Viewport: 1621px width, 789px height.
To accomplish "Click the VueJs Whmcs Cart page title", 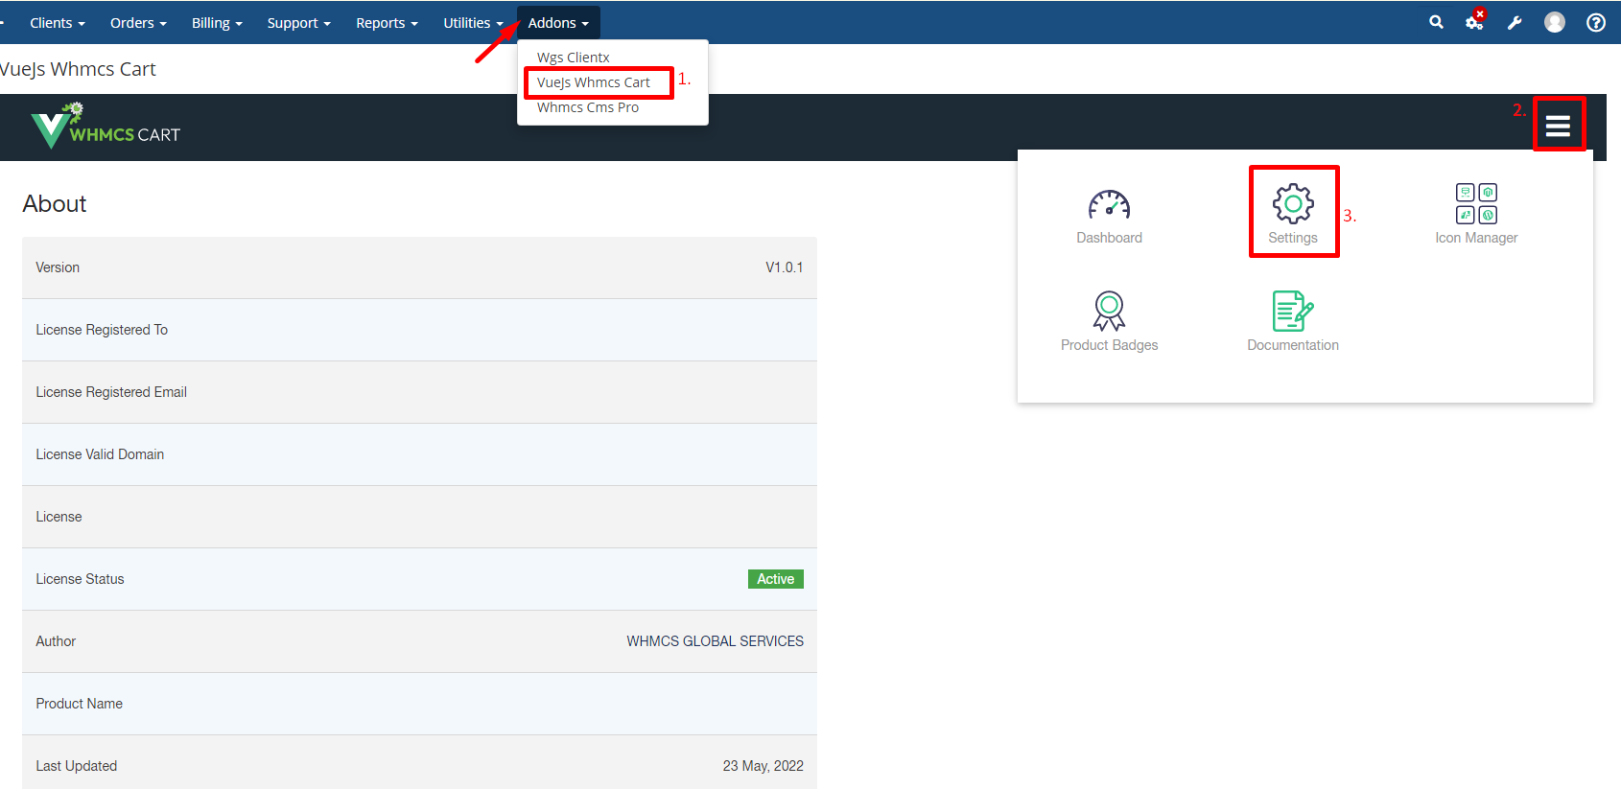I will [x=78, y=69].
